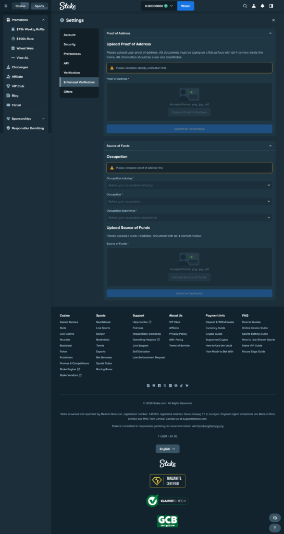This screenshot has width=284, height=534.
Task: Switch to Account settings tab
Action: 79,35
